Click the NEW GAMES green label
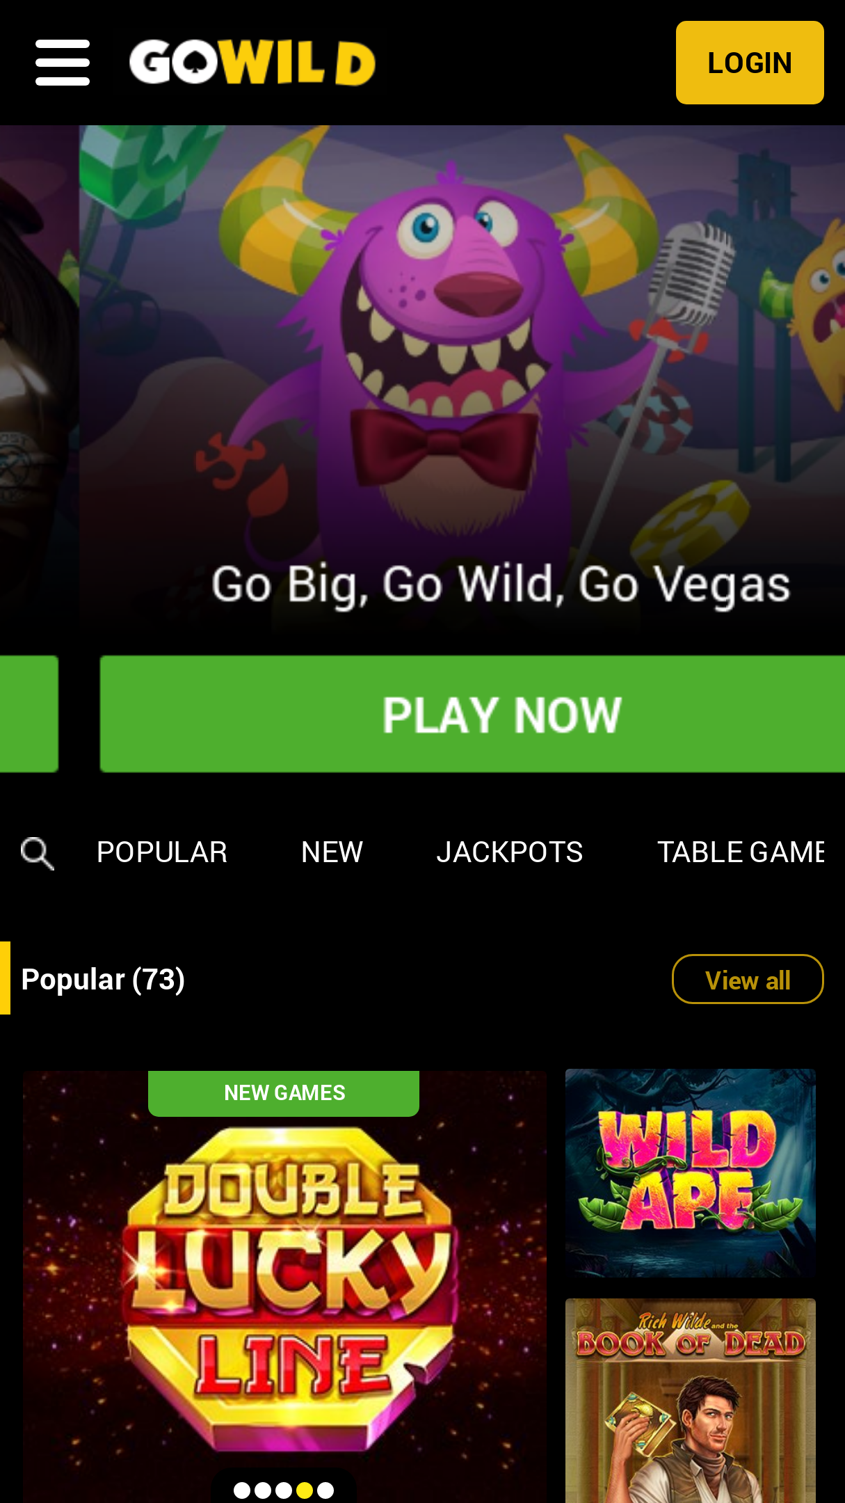This screenshot has height=1503, width=845. [284, 1093]
